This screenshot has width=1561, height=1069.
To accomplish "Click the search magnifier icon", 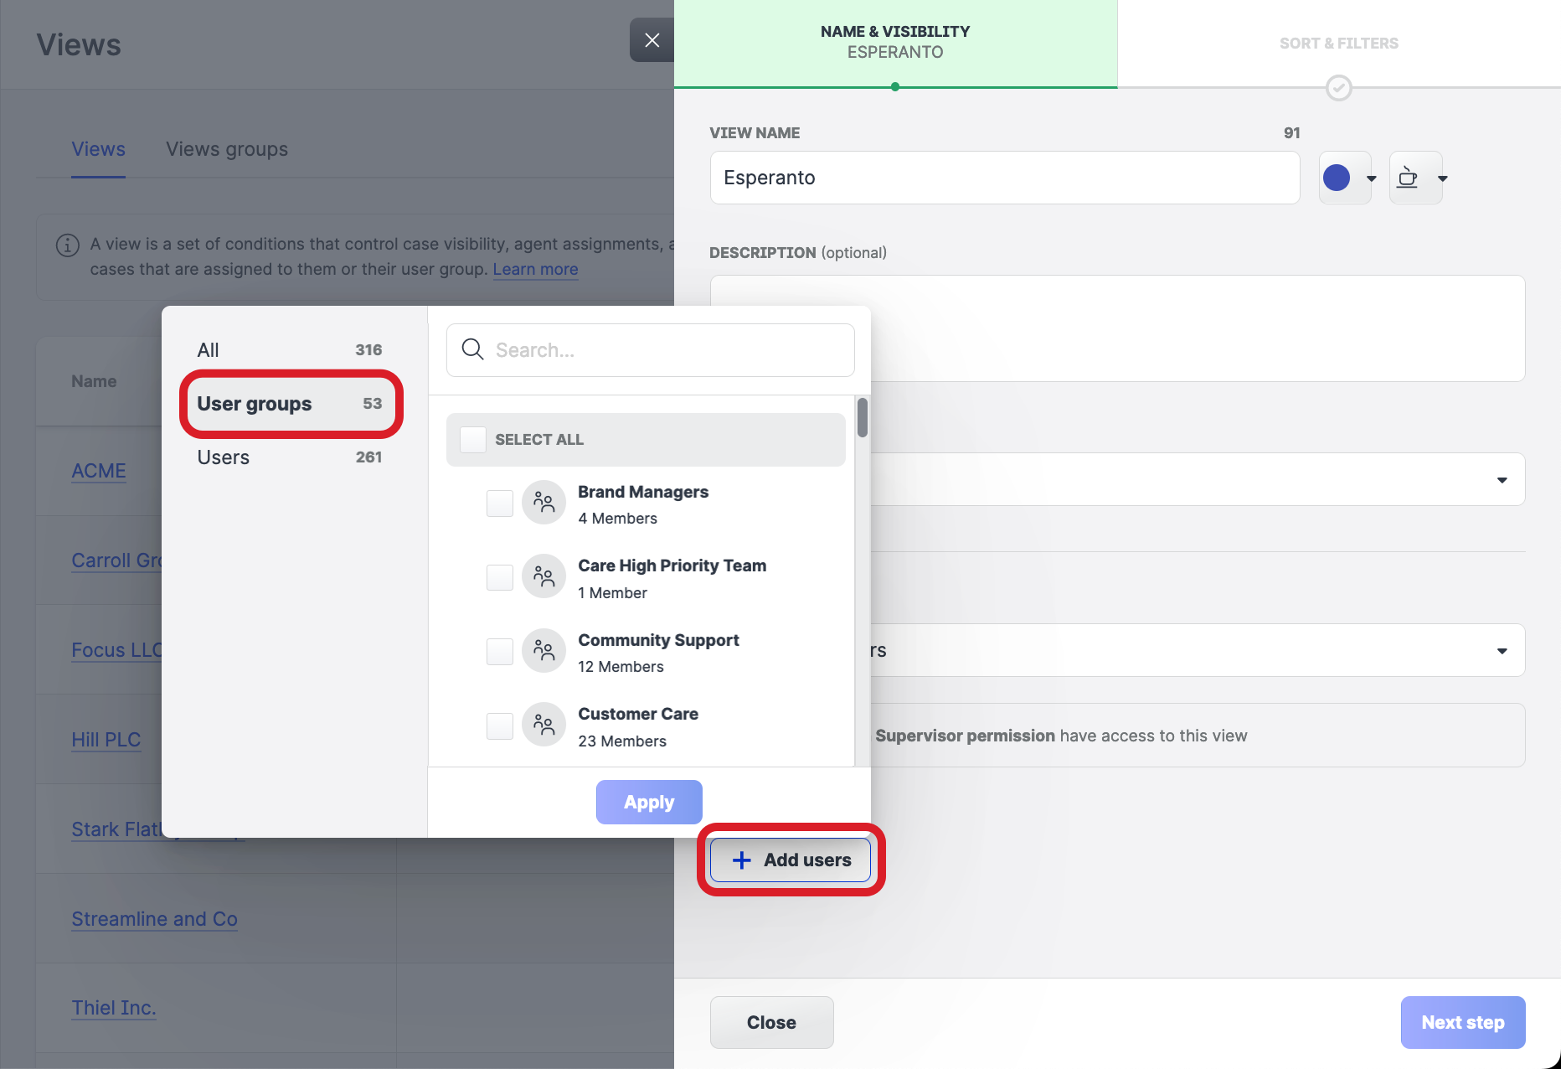I will click(x=473, y=349).
